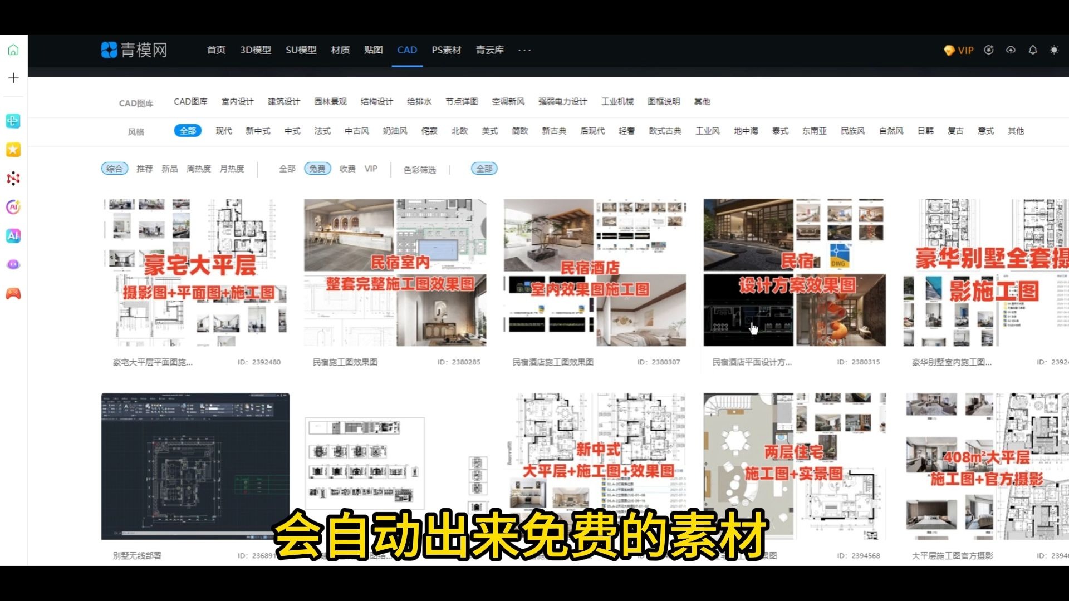Viewport: 1069px width, 601px height.
Task: Open the 新中式 大平层 thumbnail
Action: 595,466
